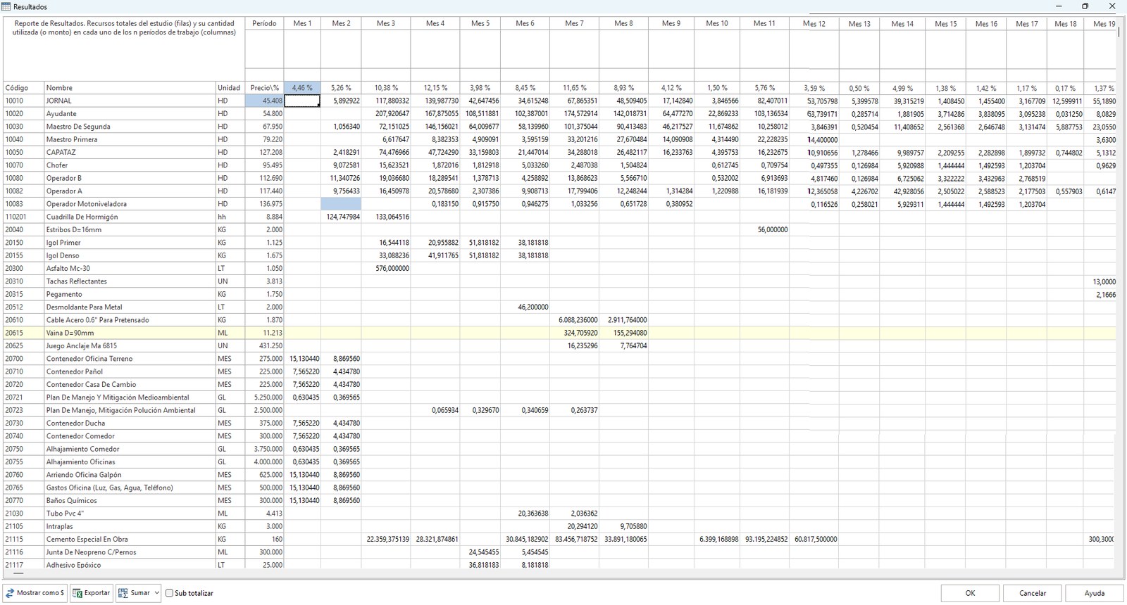The width and height of the screenshot is (1127, 605).
Task: Maximize the Resultados window
Action: 1085,6
